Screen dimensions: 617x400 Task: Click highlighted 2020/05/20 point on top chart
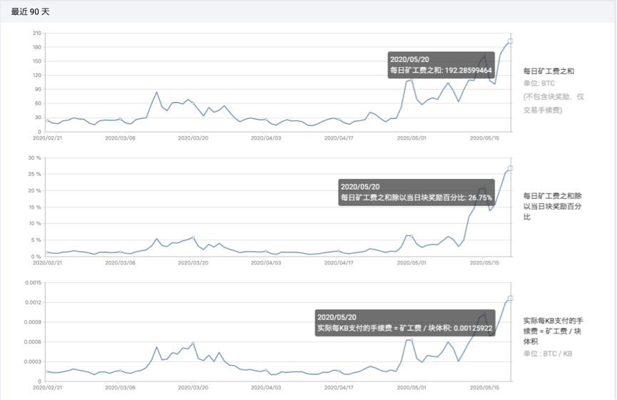coord(510,41)
